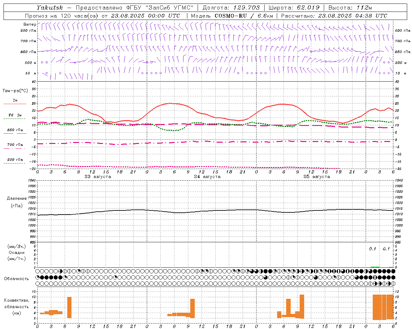Viewport: 412px width, 329px height.
Task: Click the '(км)' unit under convective cloudiness
Action: pyautogui.click(x=16, y=313)
